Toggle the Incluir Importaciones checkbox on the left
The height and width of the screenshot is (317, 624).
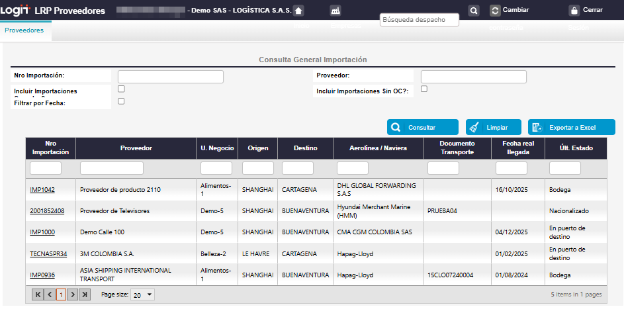point(121,89)
